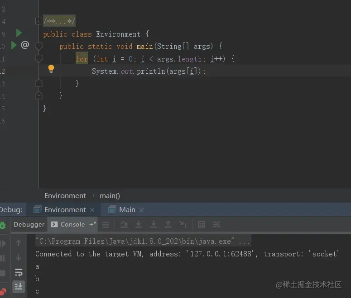Click the @ annotation gutter icon
This screenshot has height=298, width=351.
point(25,45)
